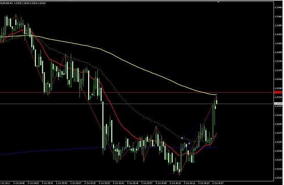Click the 1.33195 price axis label

(x=279, y=178)
